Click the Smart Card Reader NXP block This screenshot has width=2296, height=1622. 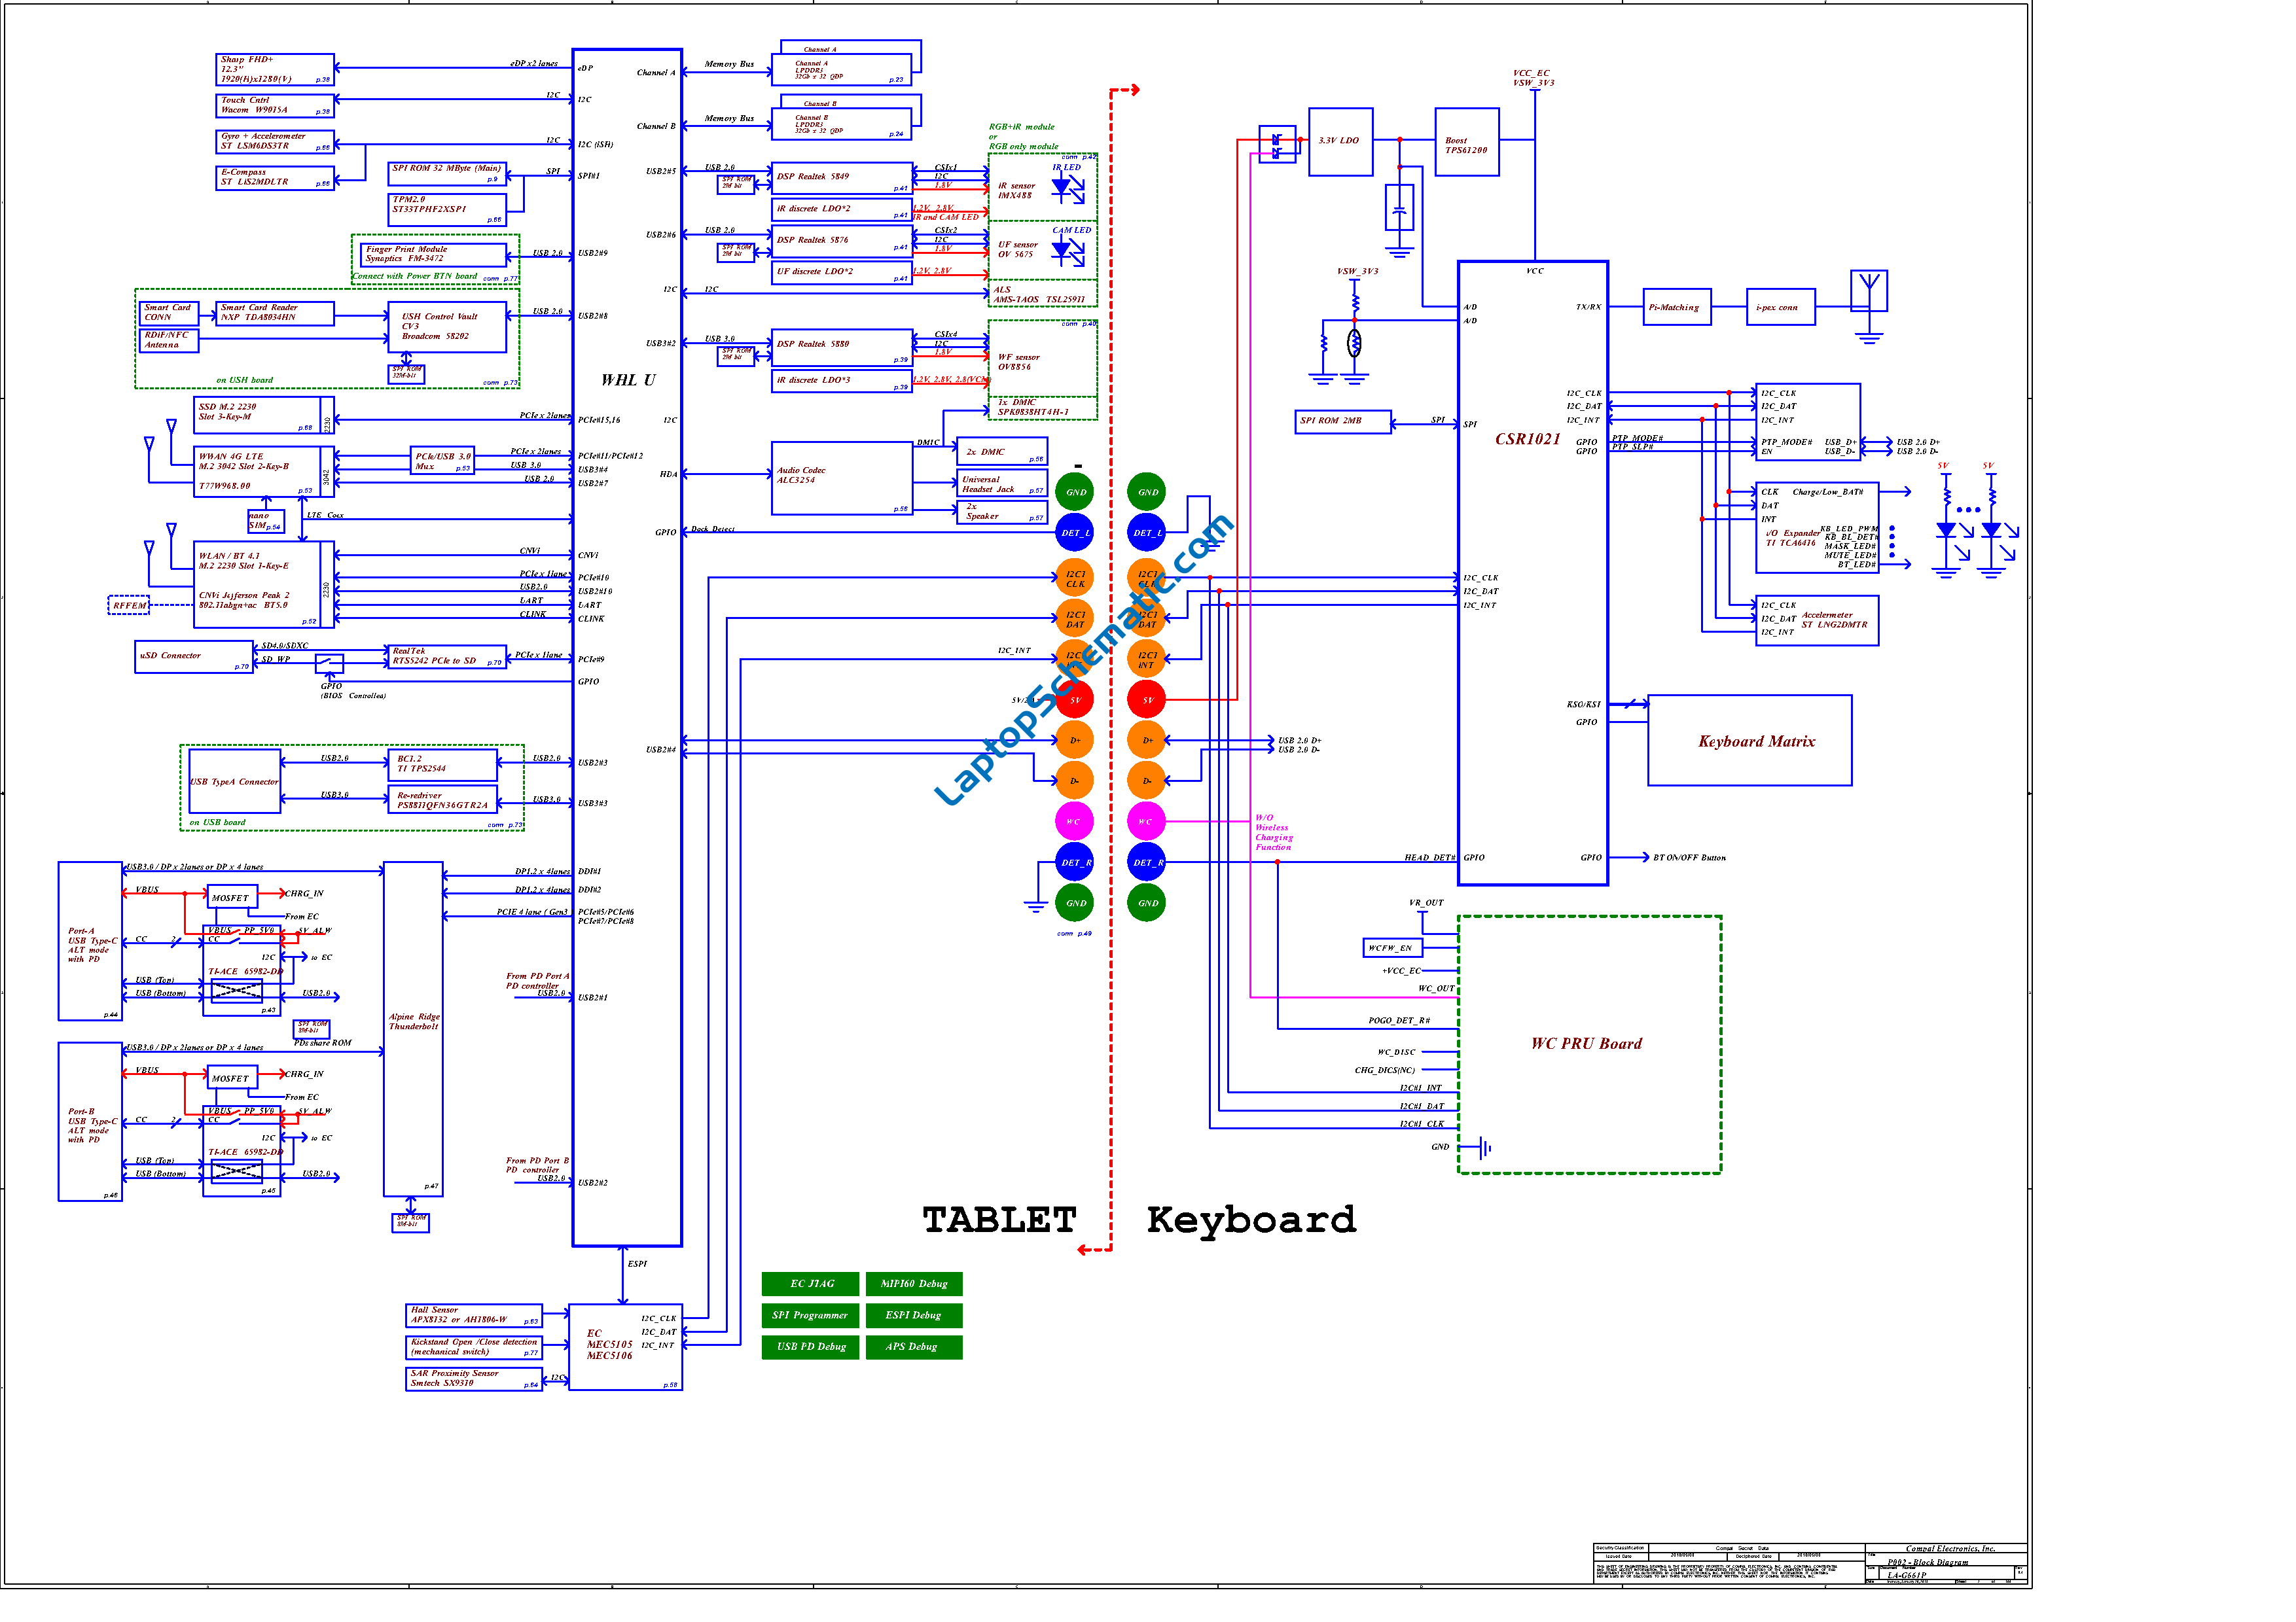[275, 313]
